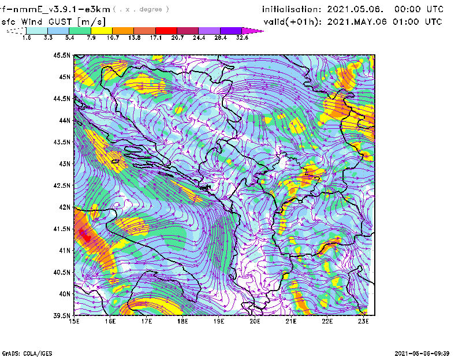The width and height of the screenshot is (462, 357).
Task: Click the red peak gust spot near 41.5N 15E
Action: 85,236
